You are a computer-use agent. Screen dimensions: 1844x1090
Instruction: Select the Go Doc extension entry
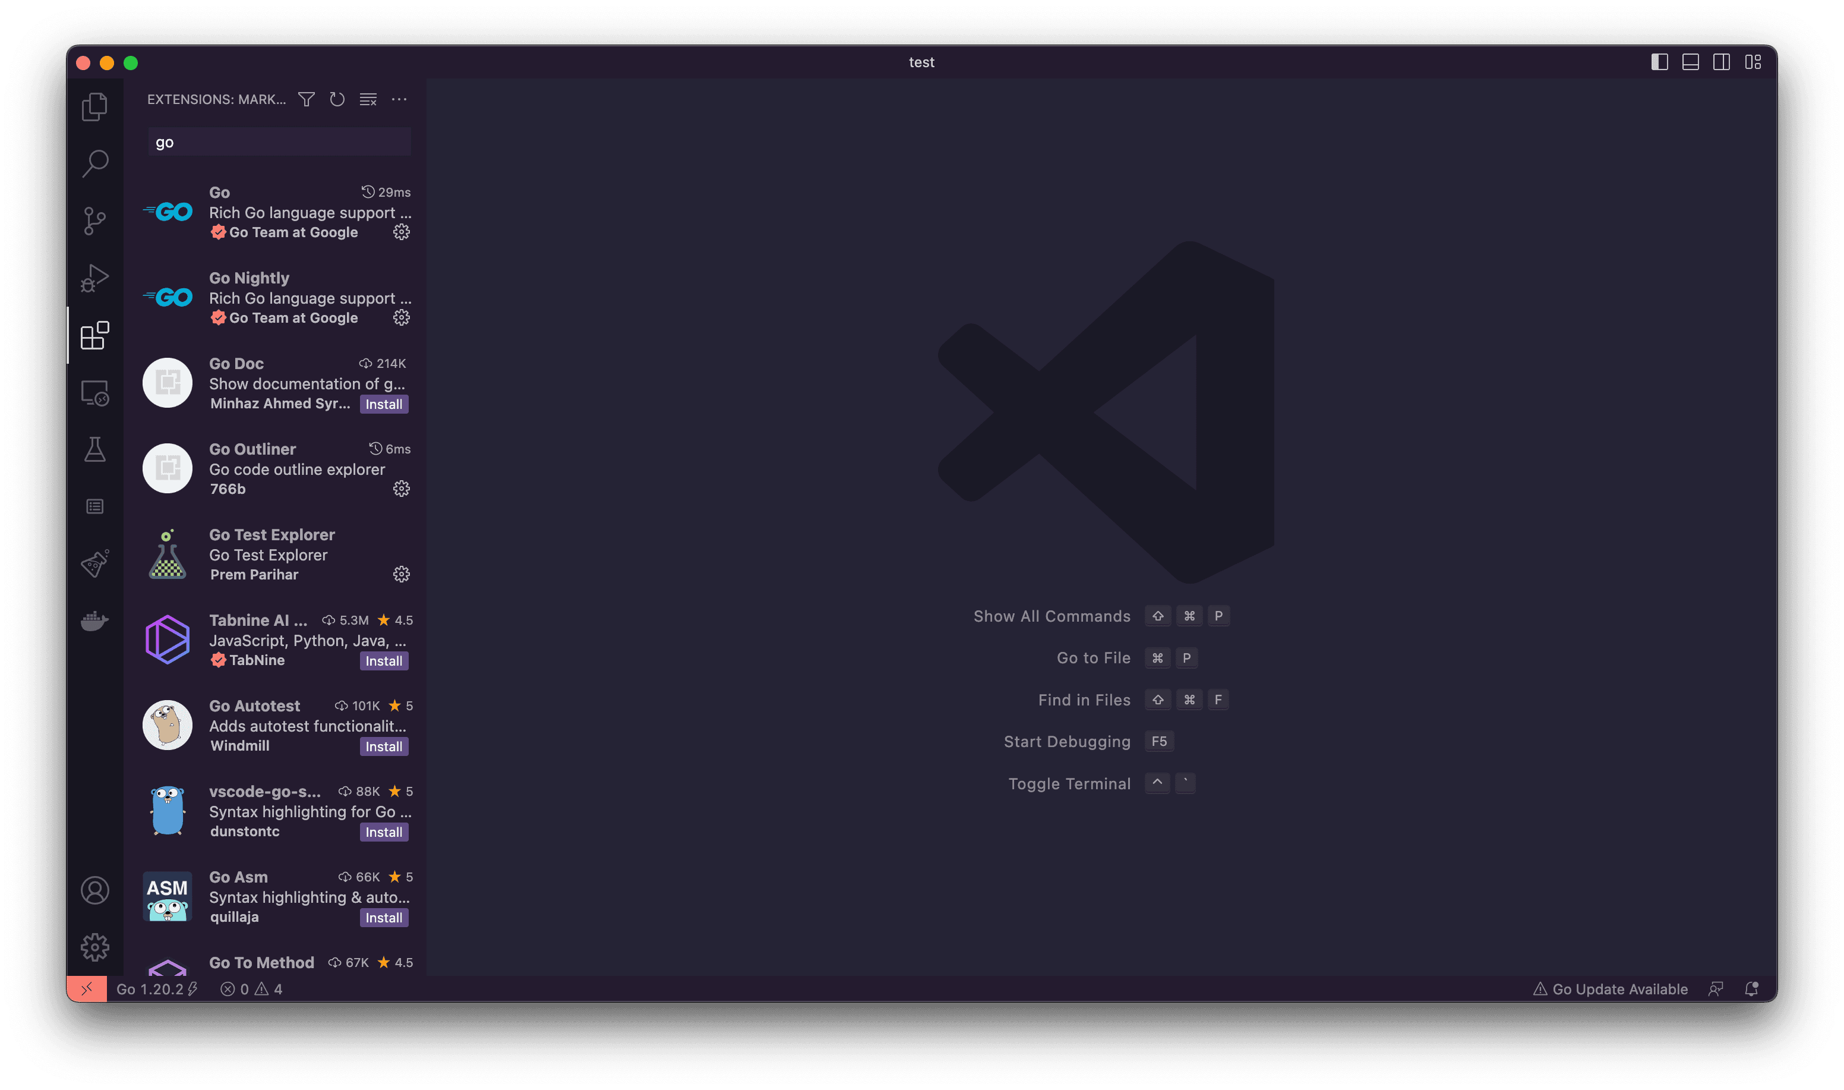[x=275, y=383]
